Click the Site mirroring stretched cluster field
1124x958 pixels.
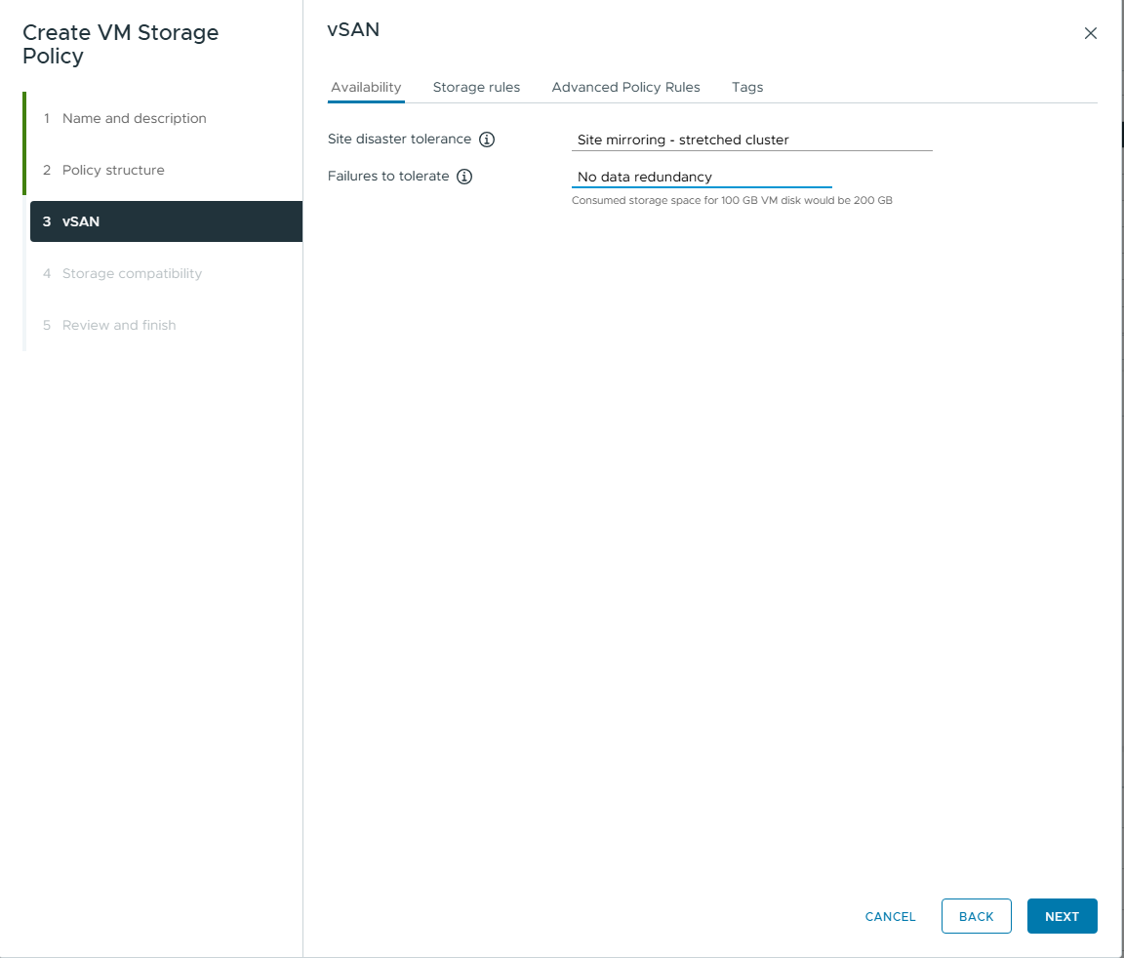pos(751,140)
